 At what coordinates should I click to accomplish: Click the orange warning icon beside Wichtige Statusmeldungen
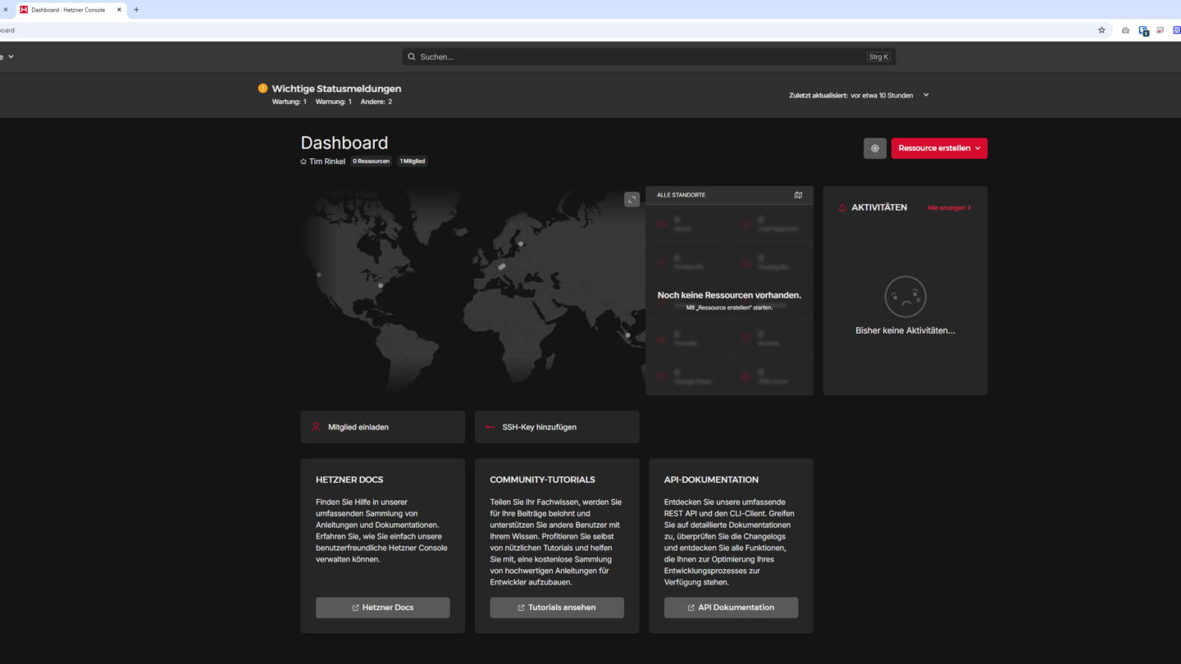pos(262,89)
